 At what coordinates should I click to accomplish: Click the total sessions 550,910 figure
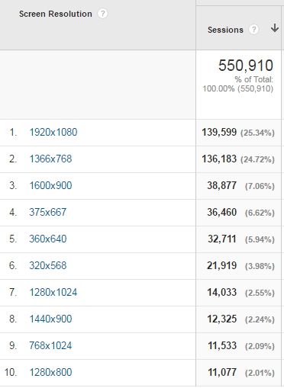(x=246, y=66)
